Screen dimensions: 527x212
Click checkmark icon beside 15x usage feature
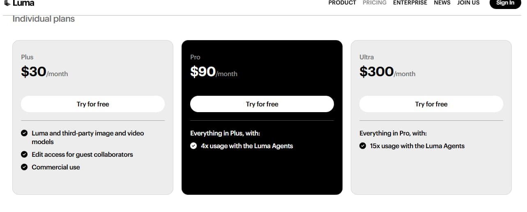point(363,146)
